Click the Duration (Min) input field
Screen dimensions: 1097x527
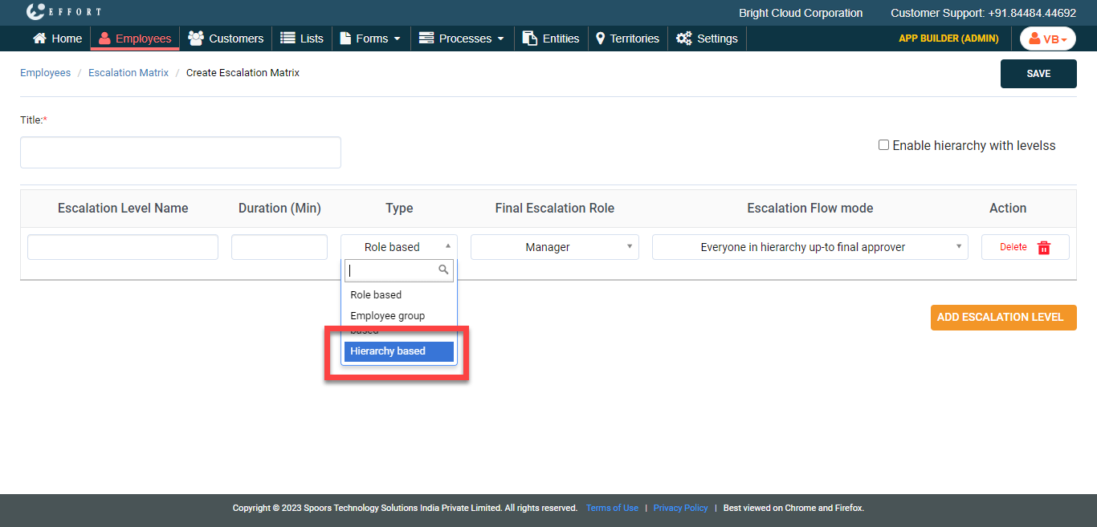279,247
